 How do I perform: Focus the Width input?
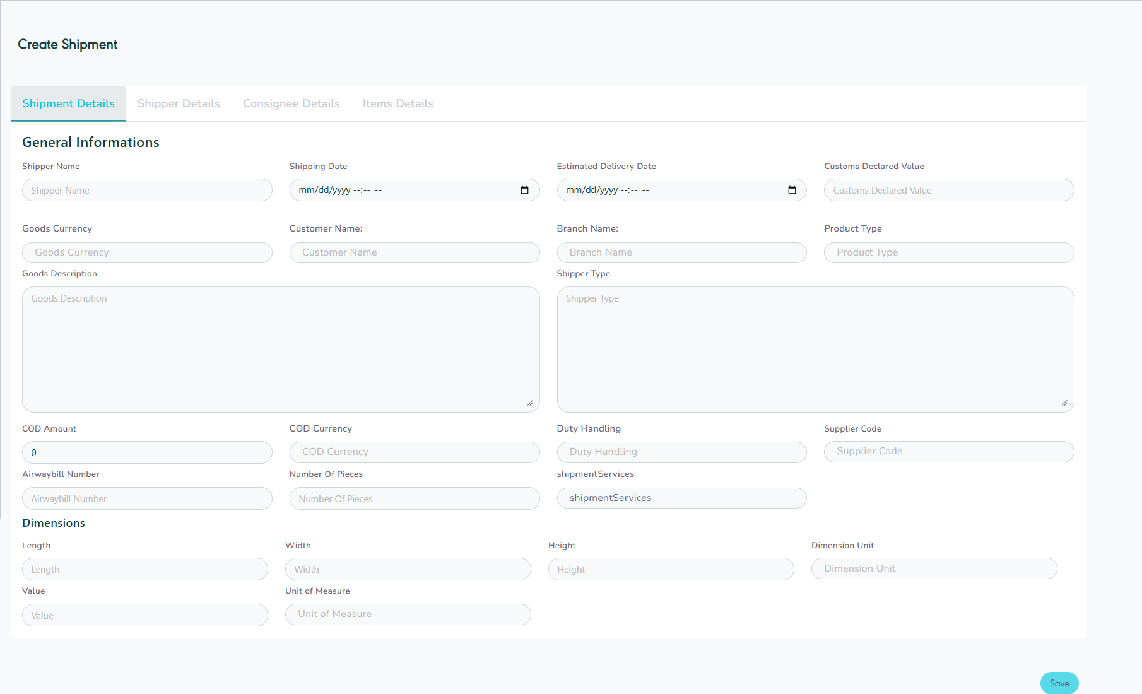[408, 569]
